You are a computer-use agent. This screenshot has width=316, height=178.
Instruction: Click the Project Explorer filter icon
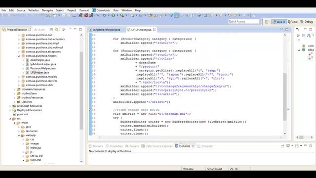pyautogui.click(x=64, y=30)
